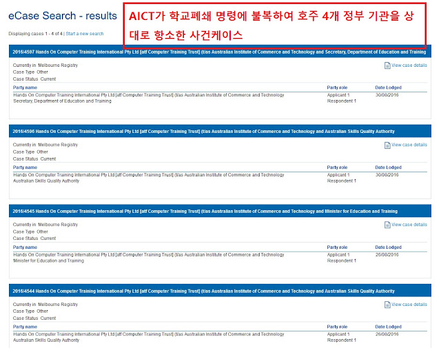Click 'Party name' column header in case 2016/4596
The image size is (441, 348).
(25, 167)
